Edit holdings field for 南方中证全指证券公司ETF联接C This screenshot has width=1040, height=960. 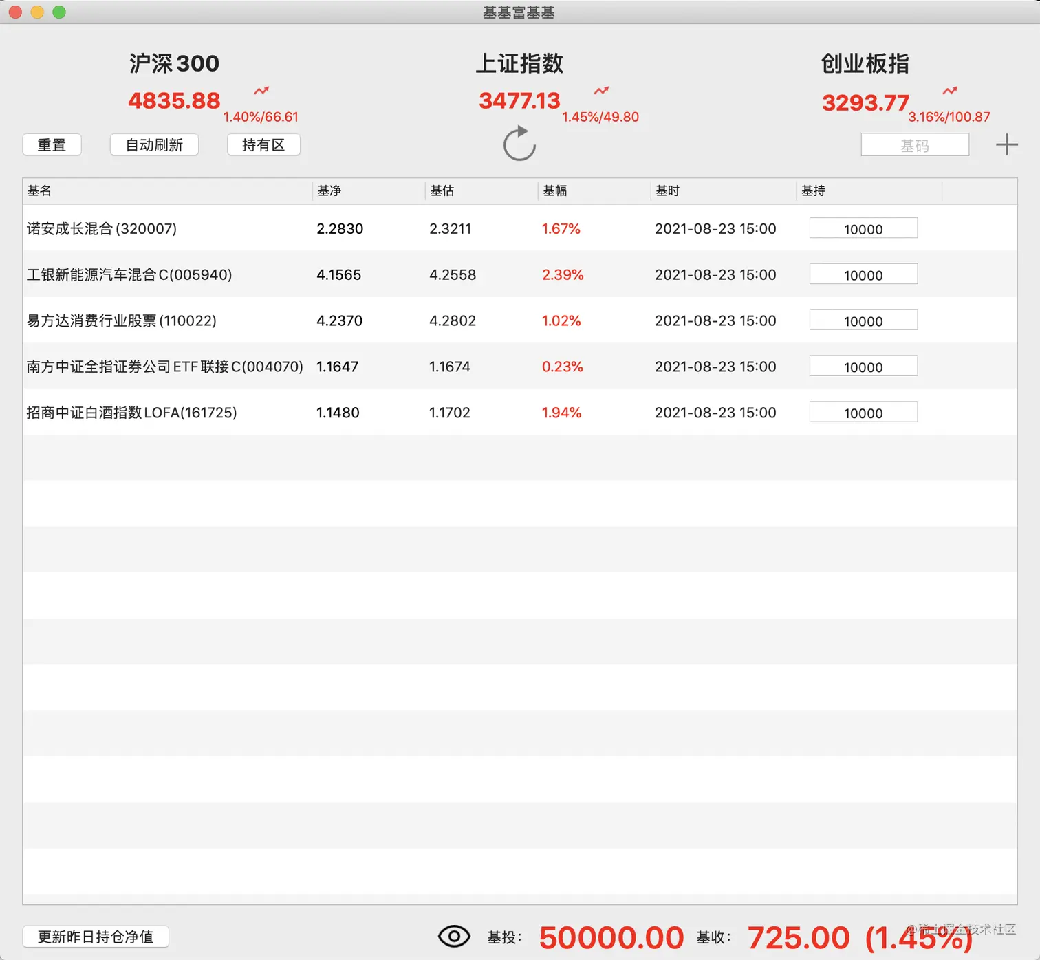coord(863,367)
